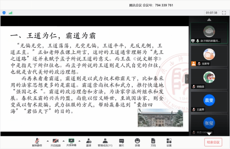Open the documents (文档) panel

[x=153, y=142]
